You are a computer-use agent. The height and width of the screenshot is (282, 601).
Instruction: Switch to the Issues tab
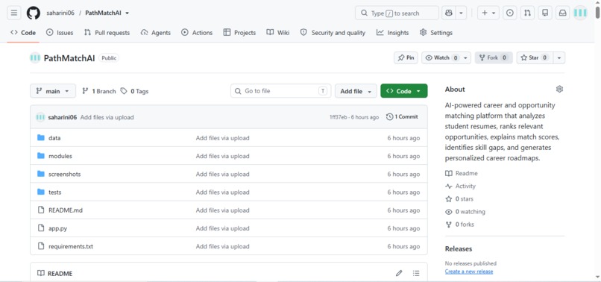(x=60, y=33)
